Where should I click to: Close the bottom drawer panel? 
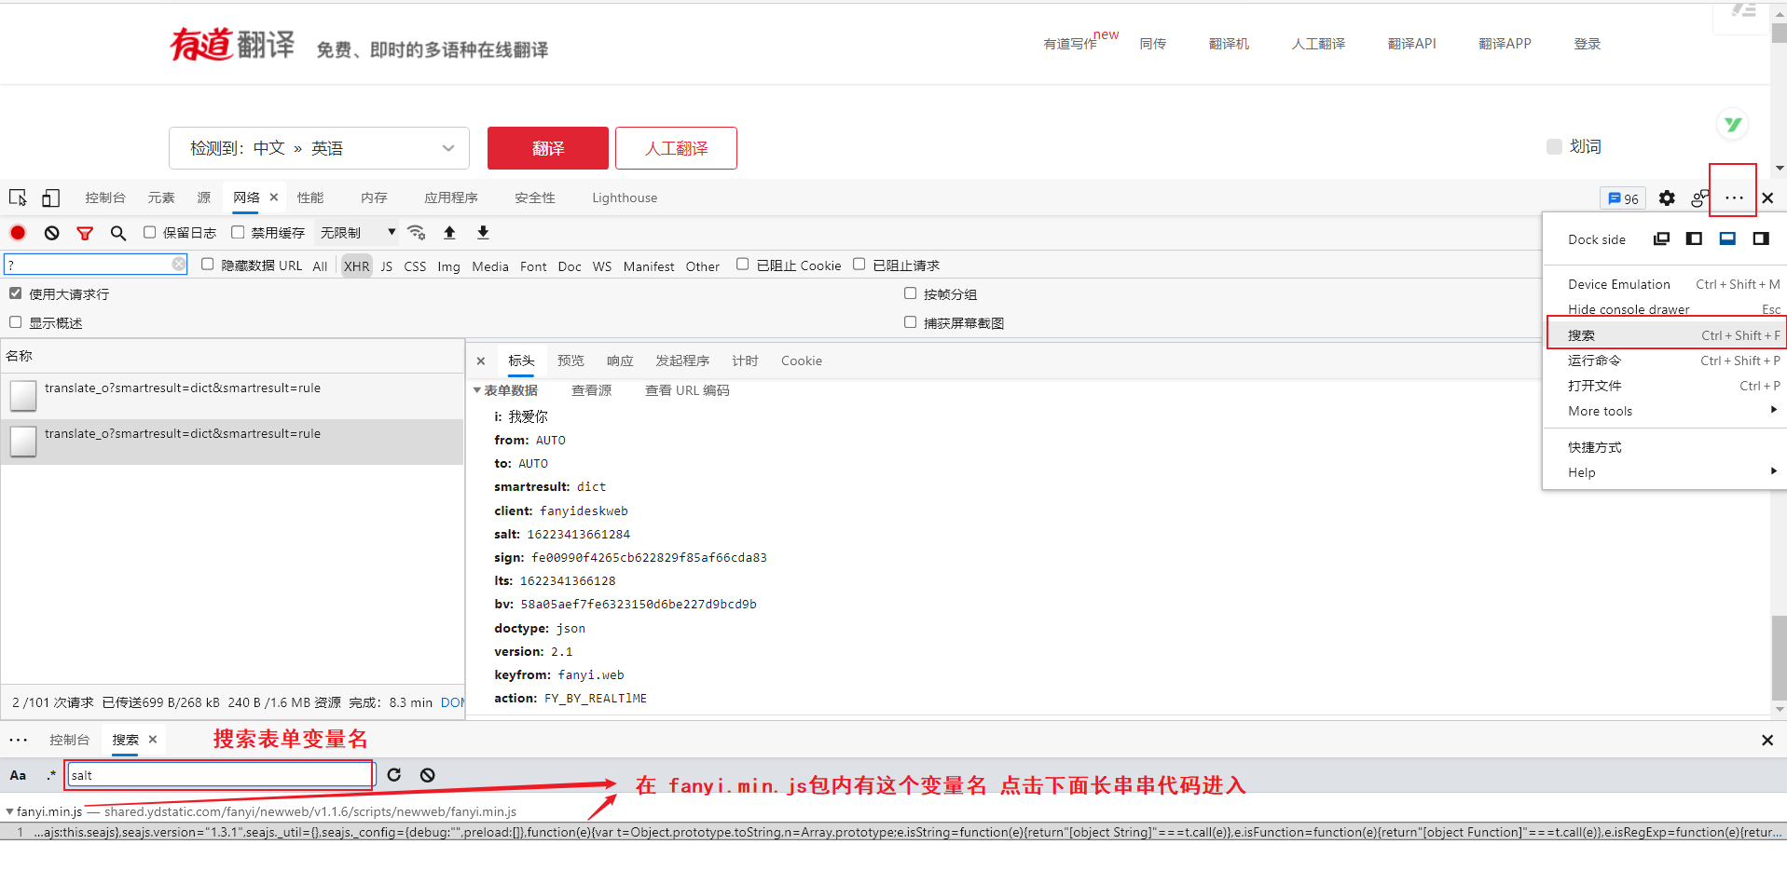(x=1767, y=740)
